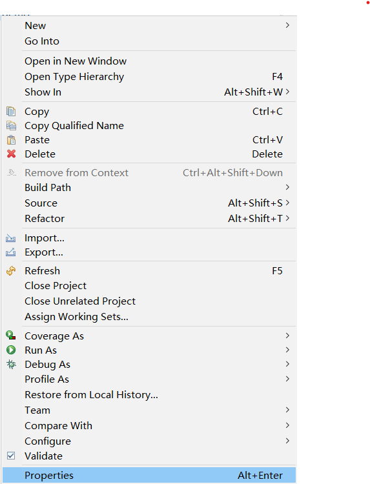Expand the Configure submenu arrow
Viewport: 370px width, 484px height.
coord(287,441)
